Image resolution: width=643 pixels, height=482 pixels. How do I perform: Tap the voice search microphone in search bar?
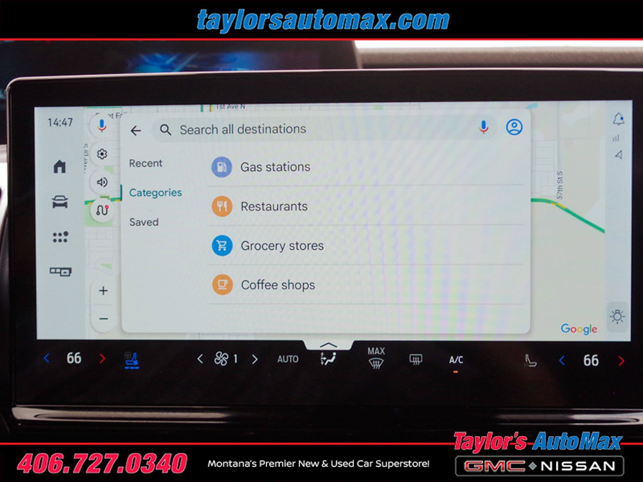(x=483, y=127)
